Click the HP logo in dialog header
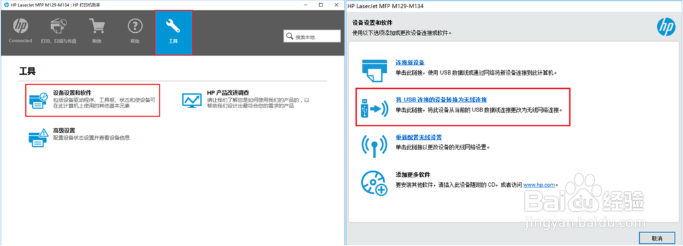 coord(666,28)
